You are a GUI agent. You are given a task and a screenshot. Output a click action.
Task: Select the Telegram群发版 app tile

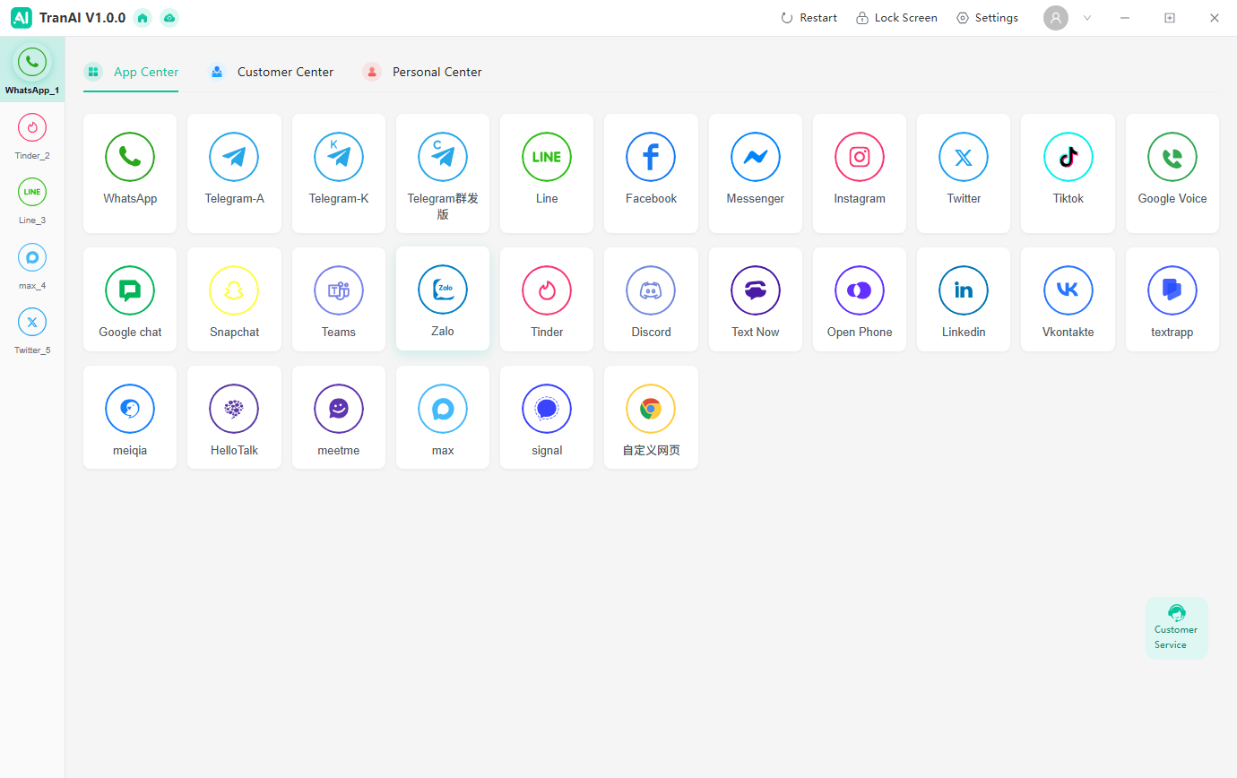tap(443, 173)
